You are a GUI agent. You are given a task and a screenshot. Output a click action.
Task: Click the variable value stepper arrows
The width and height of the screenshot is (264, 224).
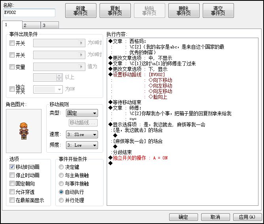pos(59,77)
